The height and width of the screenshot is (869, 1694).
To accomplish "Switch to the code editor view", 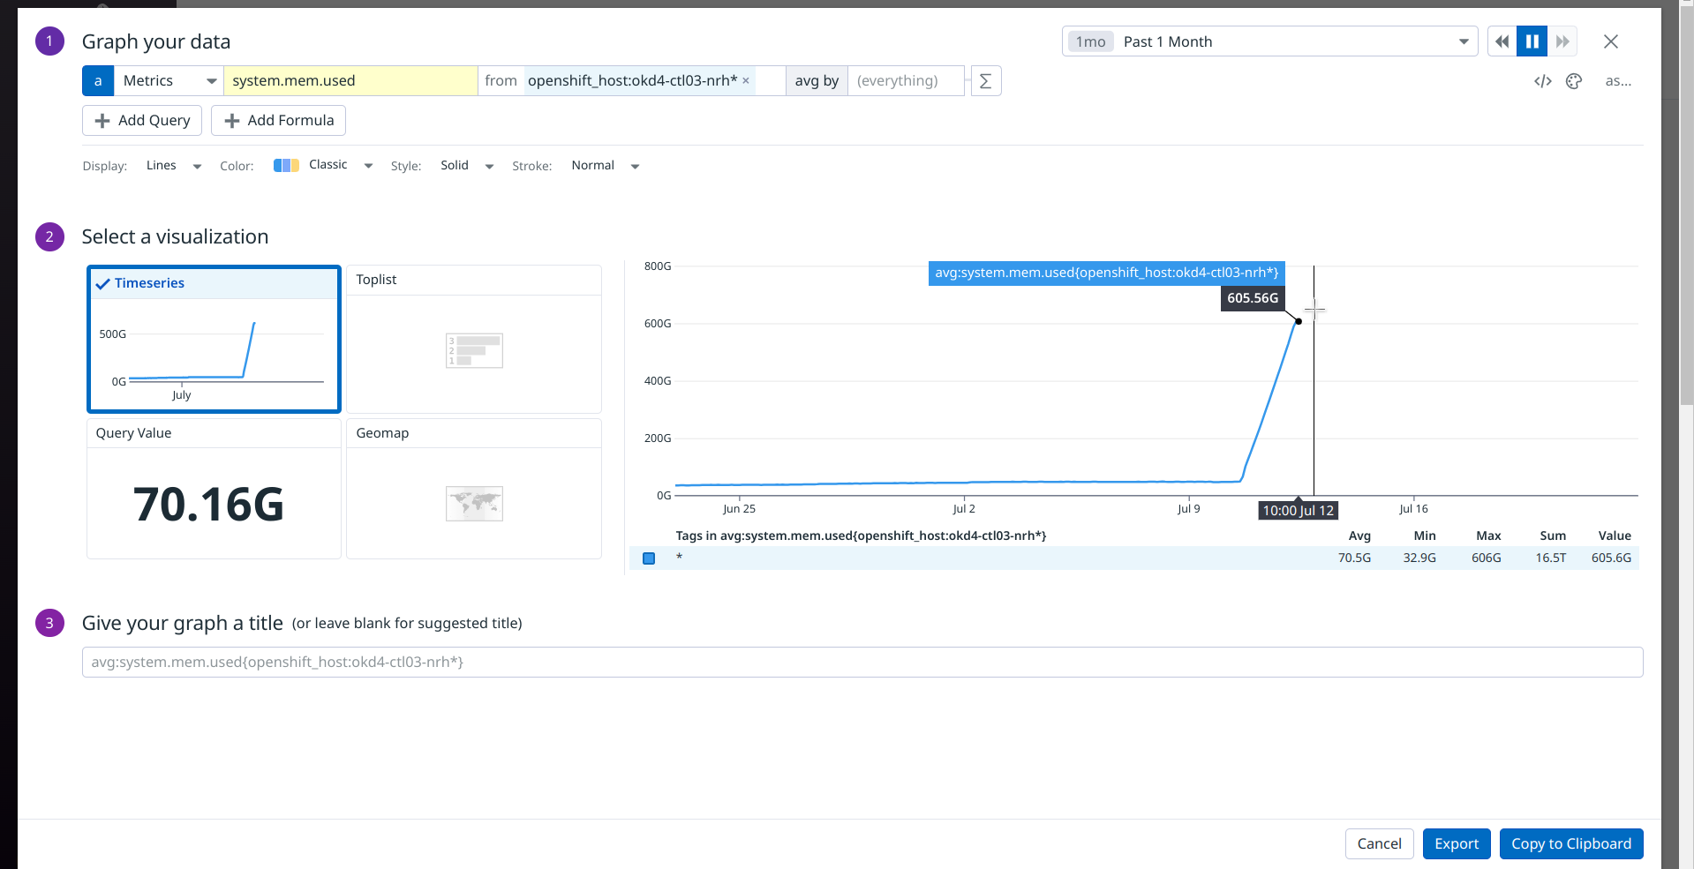I will tap(1542, 80).
